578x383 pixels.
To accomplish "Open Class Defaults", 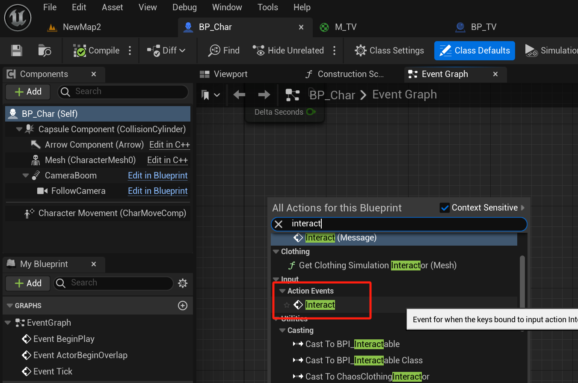I will coord(474,50).
